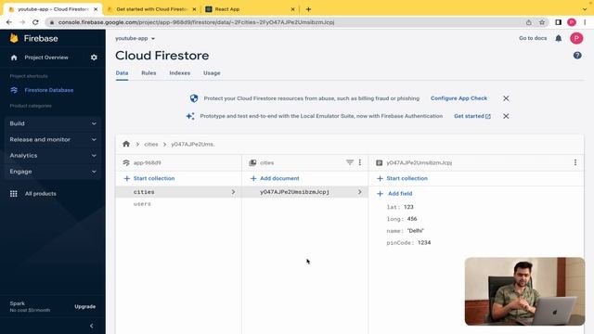Open cities collection three-dot menu

(x=360, y=162)
